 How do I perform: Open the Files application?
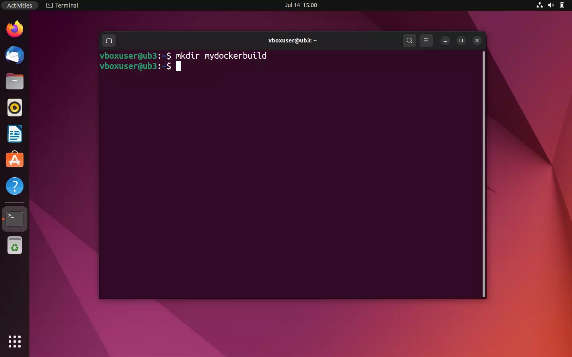pyautogui.click(x=14, y=81)
